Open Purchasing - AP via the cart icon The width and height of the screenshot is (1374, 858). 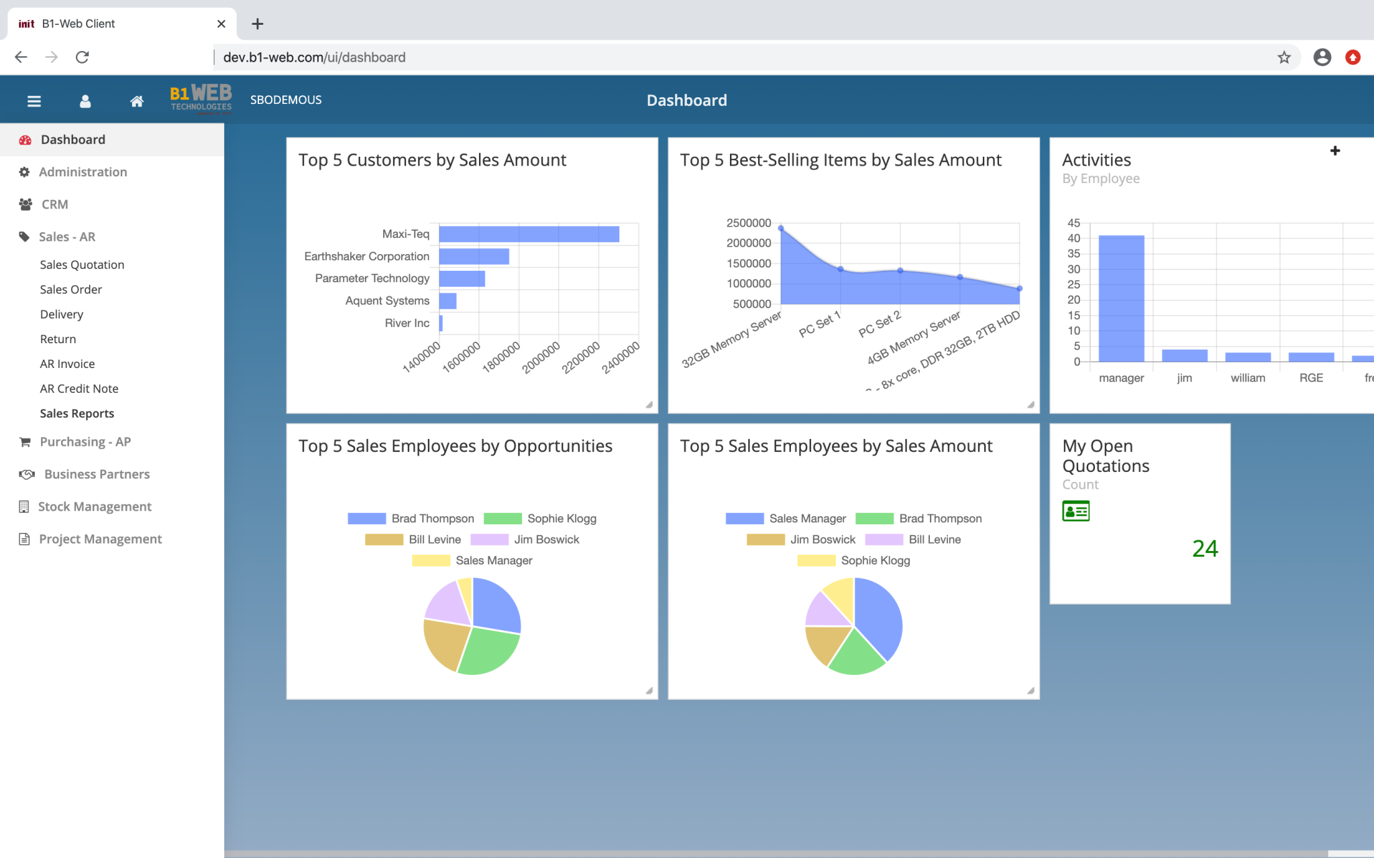(24, 441)
